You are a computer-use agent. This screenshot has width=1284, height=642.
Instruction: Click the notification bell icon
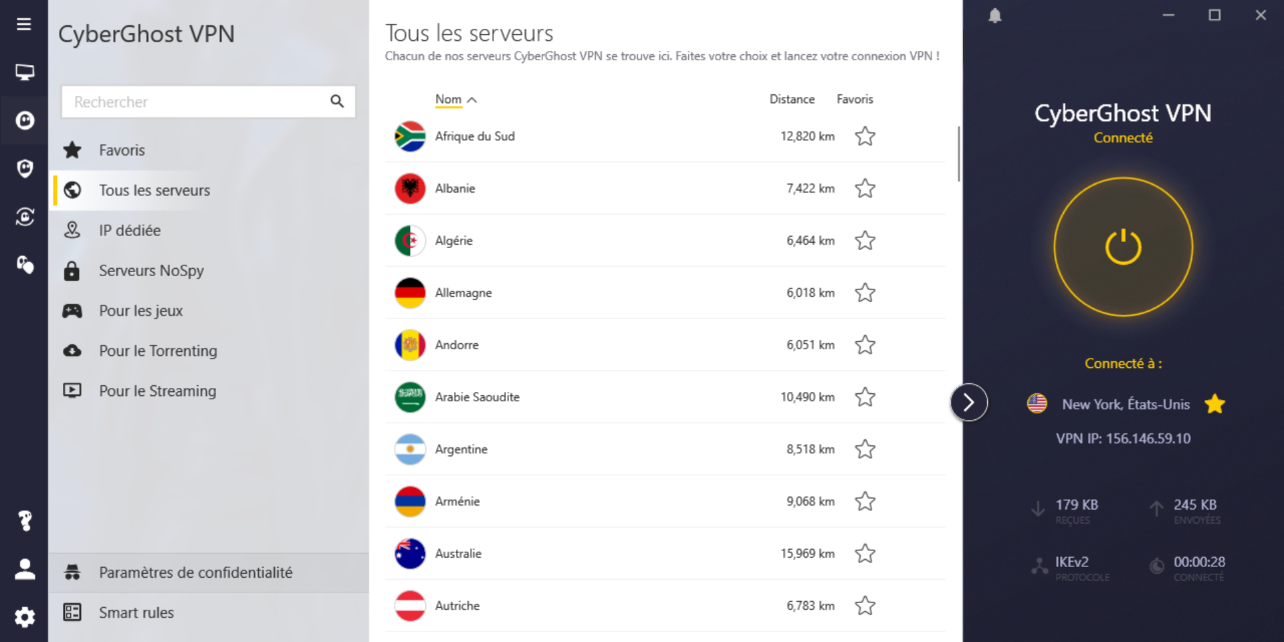(995, 15)
